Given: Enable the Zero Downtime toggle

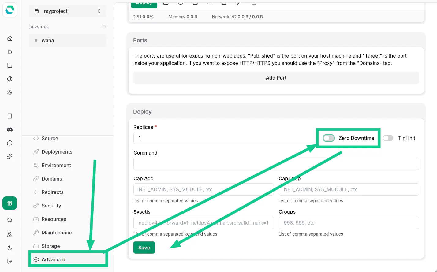Looking at the screenshot, I should (x=329, y=138).
